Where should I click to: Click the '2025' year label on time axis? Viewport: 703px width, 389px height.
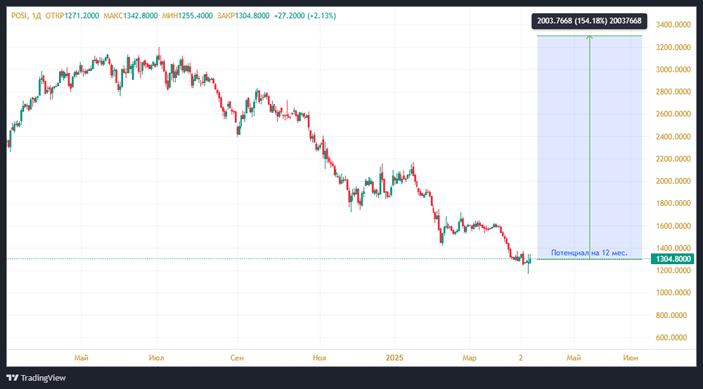tap(396, 358)
